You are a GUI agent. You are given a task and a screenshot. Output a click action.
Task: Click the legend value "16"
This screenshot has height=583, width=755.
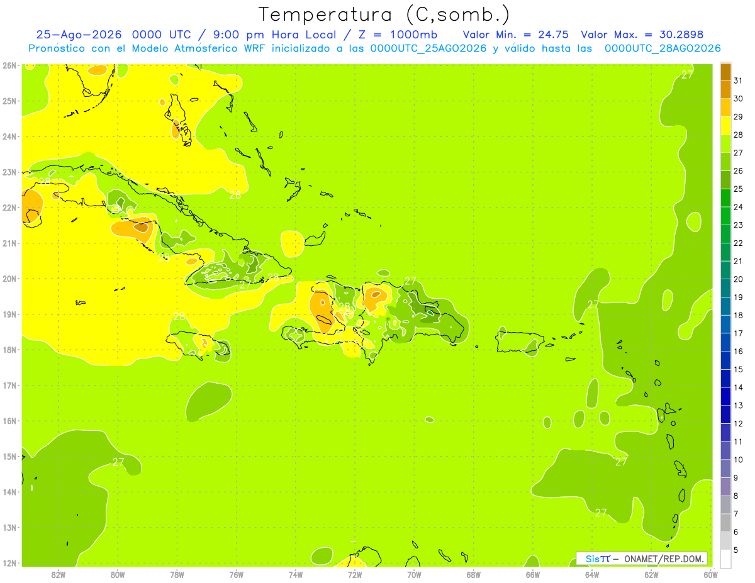[739, 351]
